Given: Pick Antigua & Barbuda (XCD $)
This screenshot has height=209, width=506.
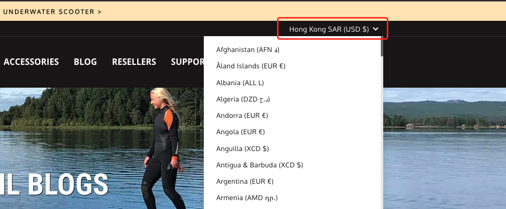Looking at the screenshot, I should [x=259, y=165].
